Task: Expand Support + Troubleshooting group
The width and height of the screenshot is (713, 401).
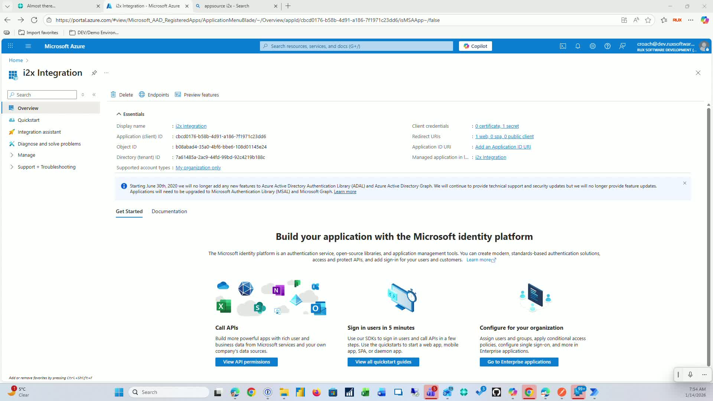Action: (12, 167)
